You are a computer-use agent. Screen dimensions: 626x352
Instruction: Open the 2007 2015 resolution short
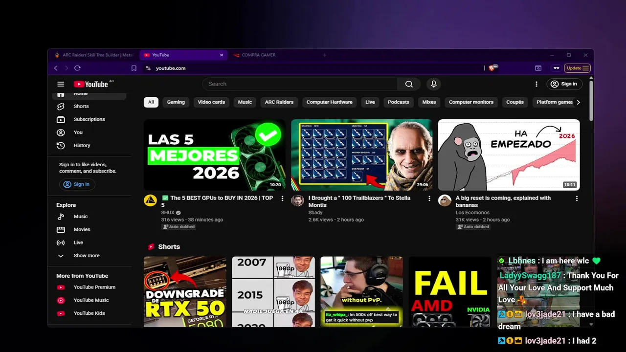point(273,291)
